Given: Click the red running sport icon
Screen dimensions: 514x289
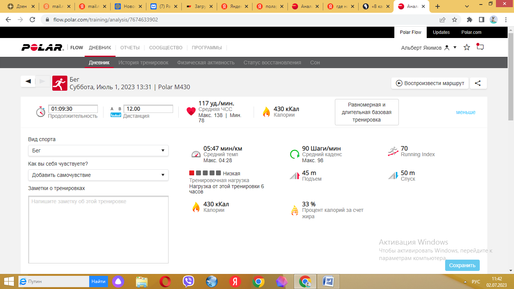Looking at the screenshot, I should click(59, 83).
